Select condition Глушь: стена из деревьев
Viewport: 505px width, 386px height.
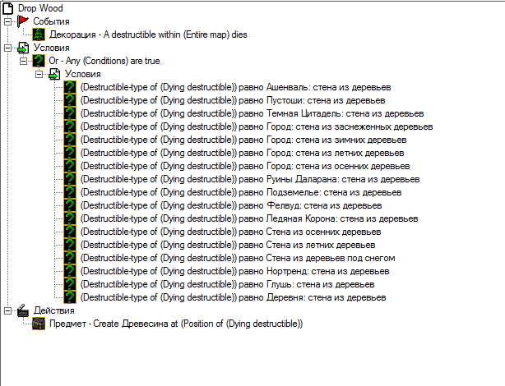click(x=227, y=284)
